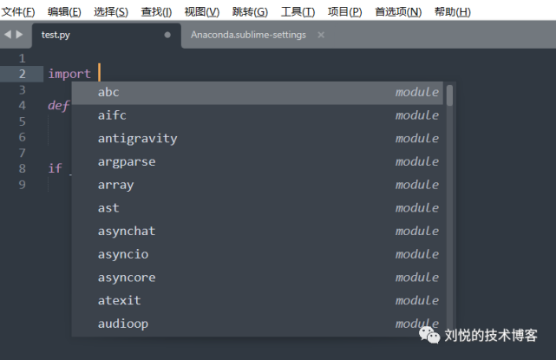The width and height of the screenshot is (556, 360).
Task: Click the autocomplete popup scrollbar thumb
Action: point(449,95)
